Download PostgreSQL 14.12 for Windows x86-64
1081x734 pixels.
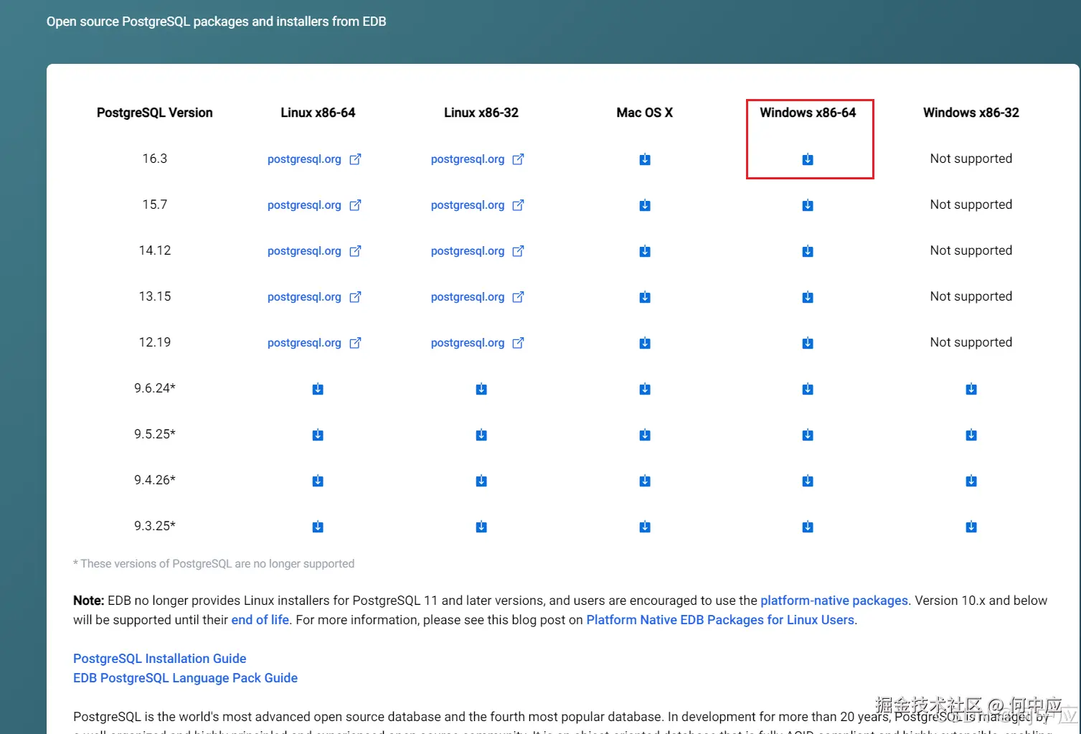pos(808,251)
